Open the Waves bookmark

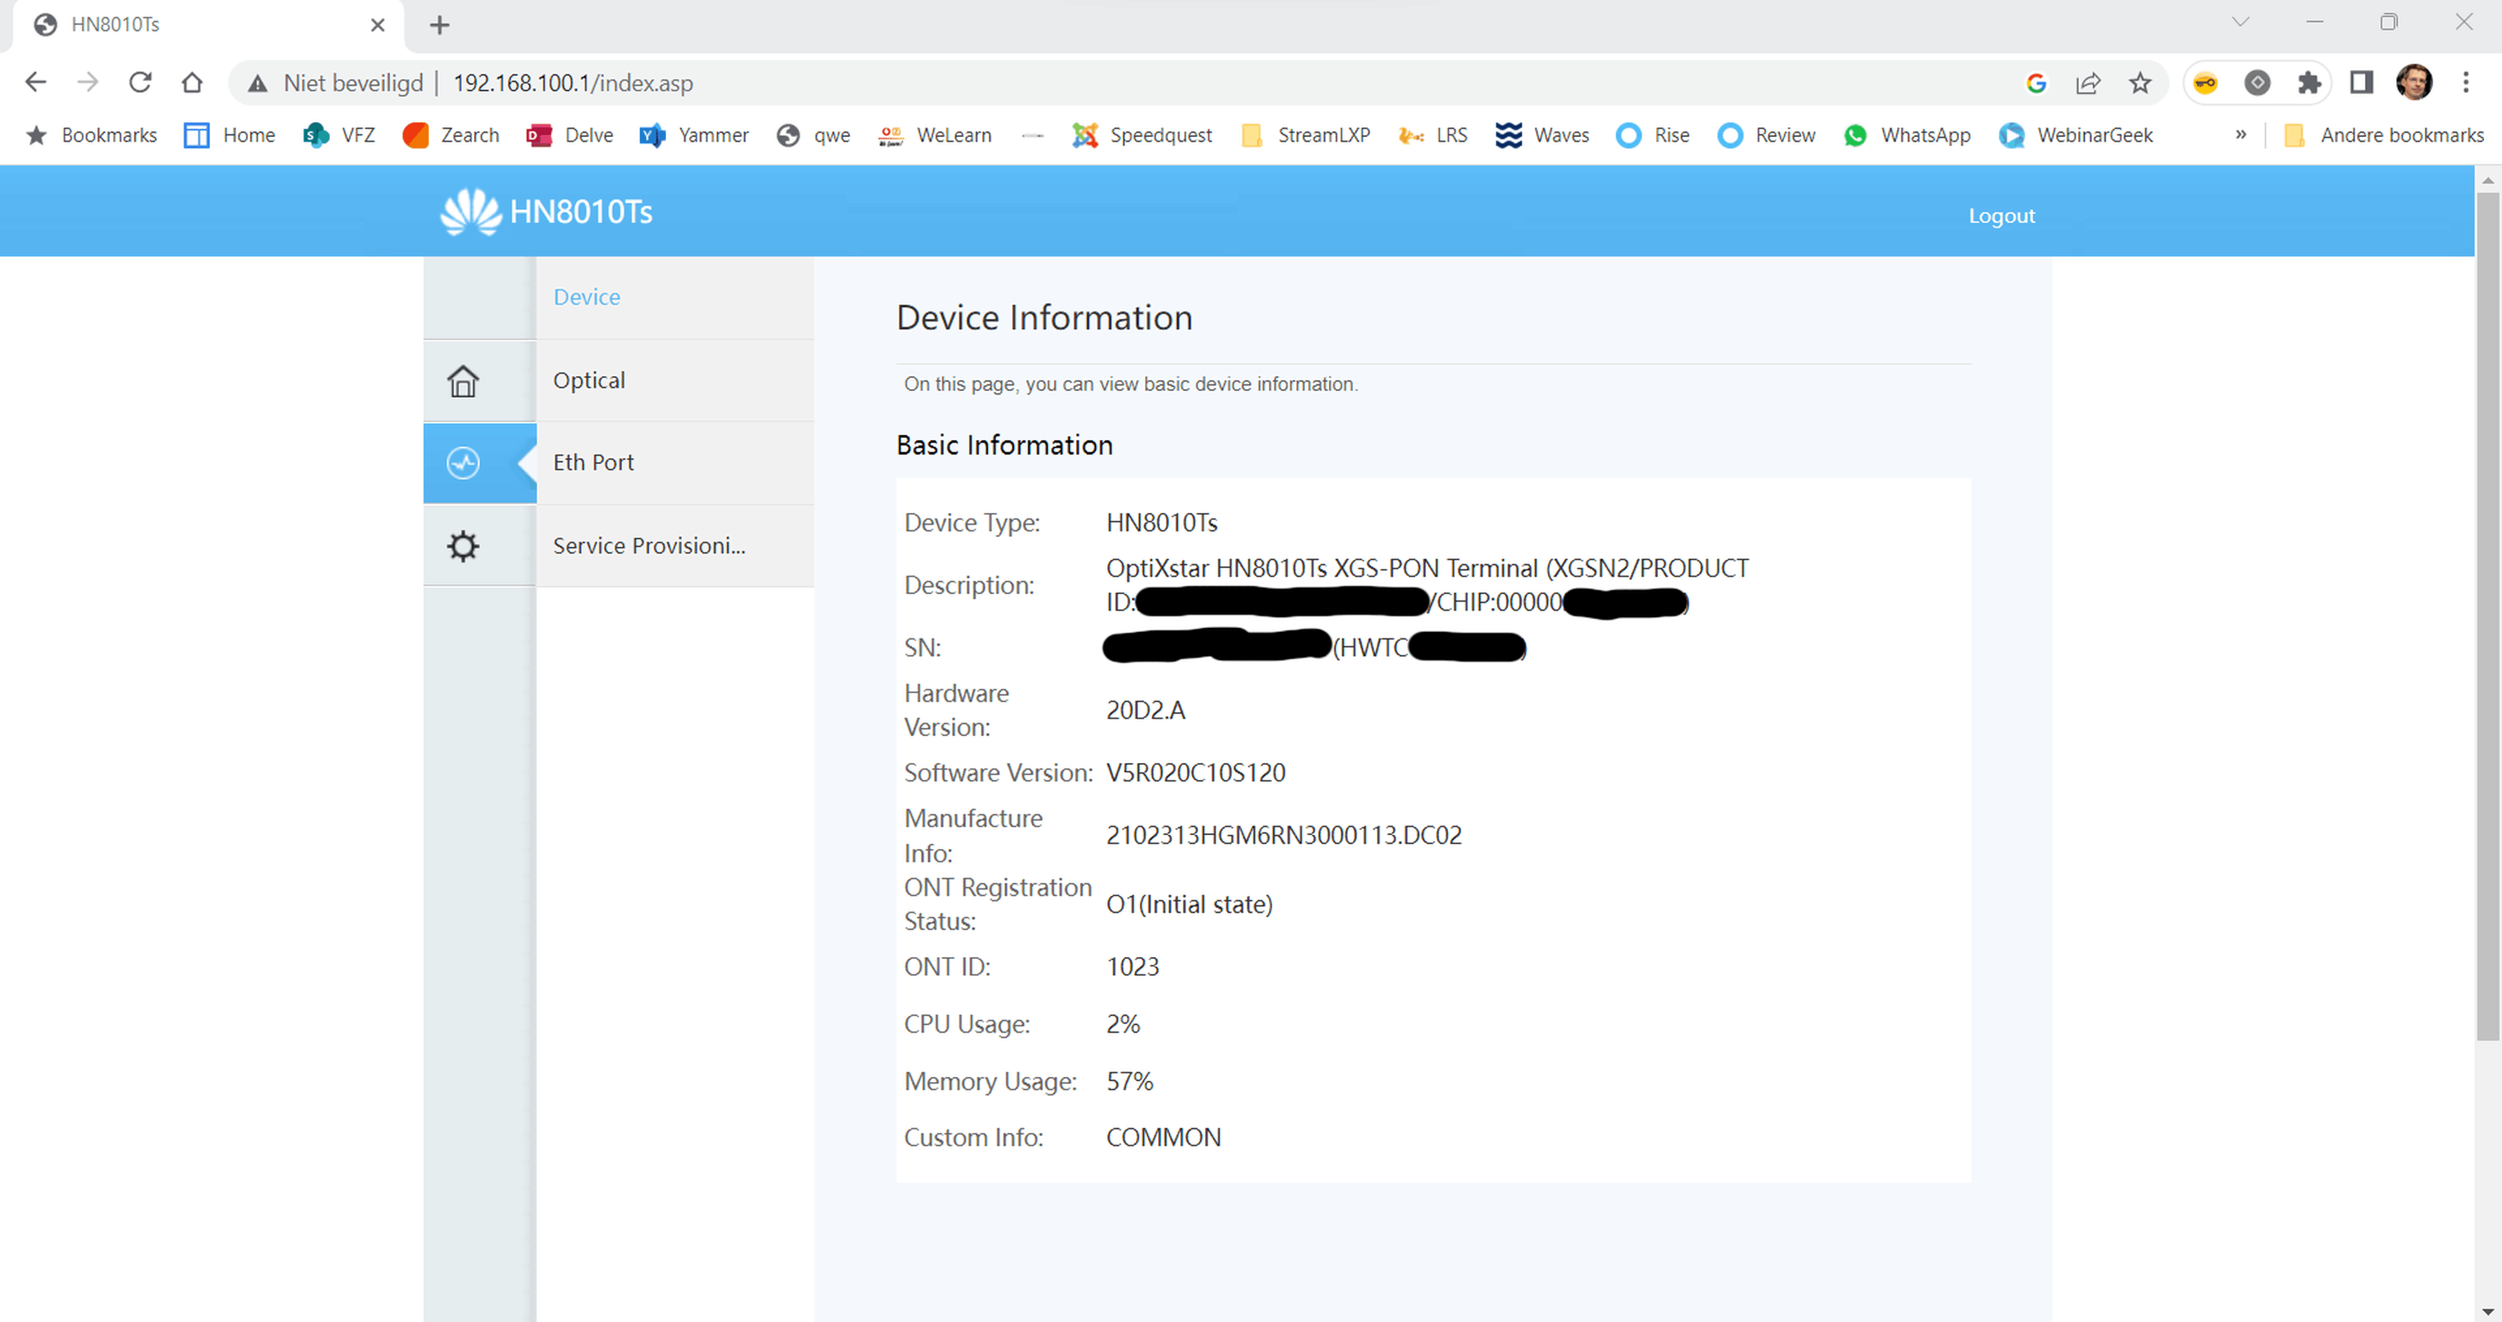pos(1542,135)
